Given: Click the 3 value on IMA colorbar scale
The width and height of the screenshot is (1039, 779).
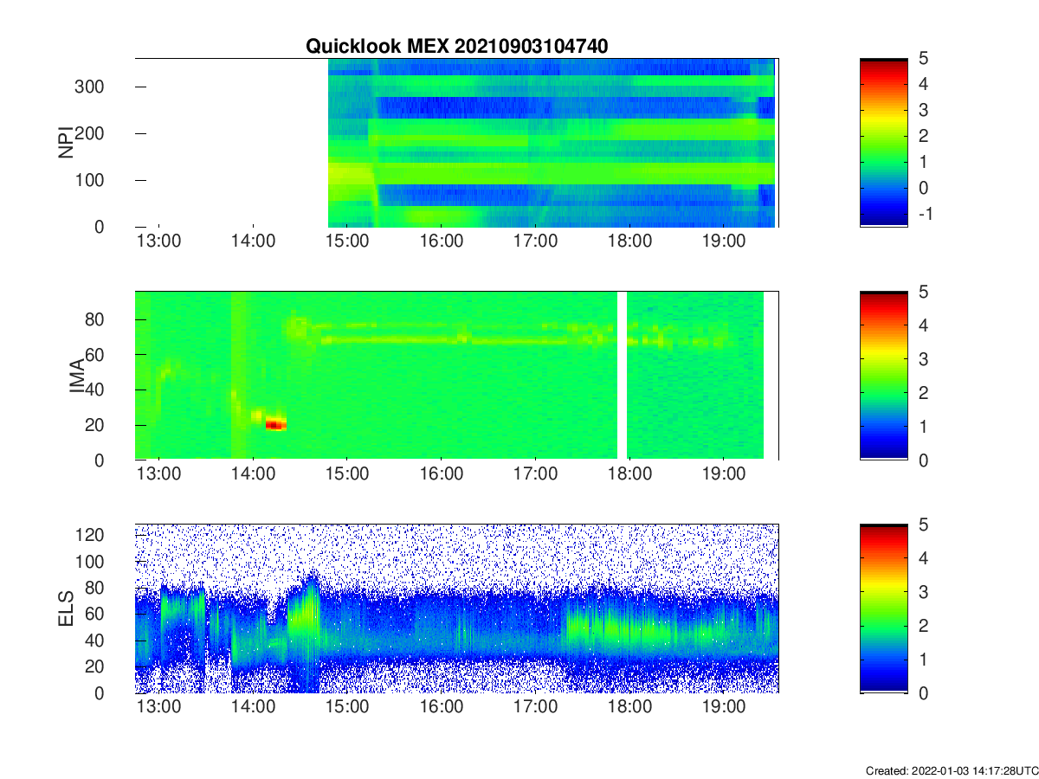Looking at the screenshot, I should click(x=923, y=359).
